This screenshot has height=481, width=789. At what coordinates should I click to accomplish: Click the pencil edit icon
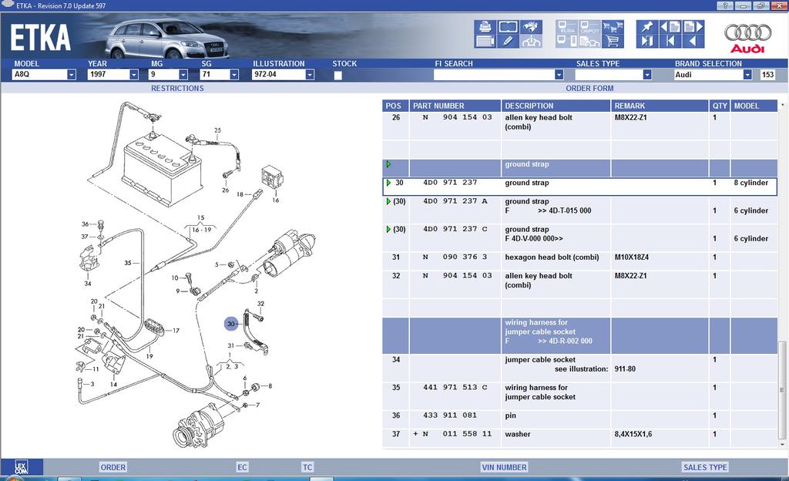tap(509, 41)
